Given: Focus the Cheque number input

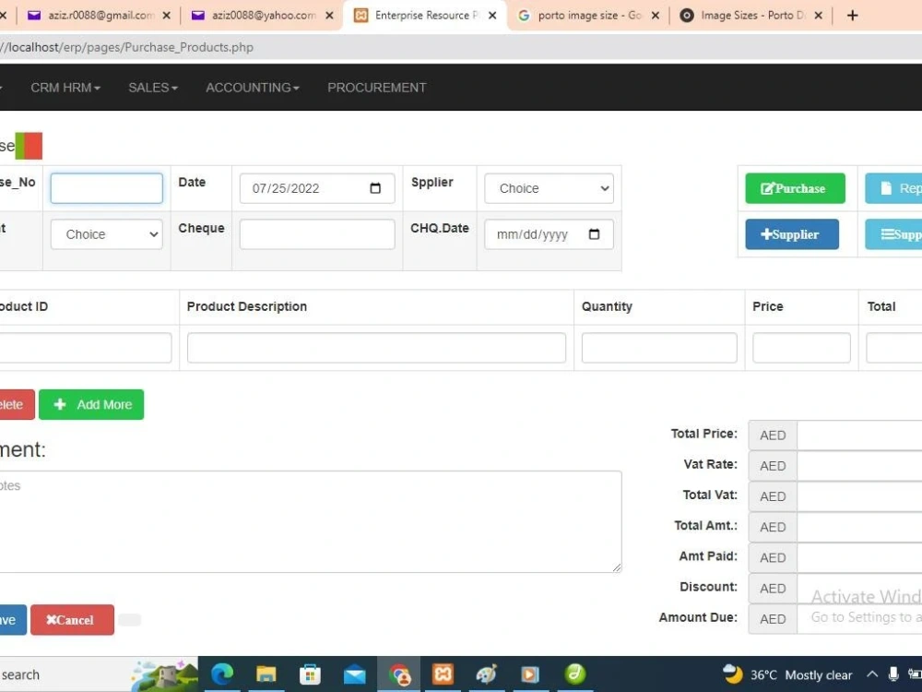Looking at the screenshot, I should pyautogui.click(x=317, y=234).
